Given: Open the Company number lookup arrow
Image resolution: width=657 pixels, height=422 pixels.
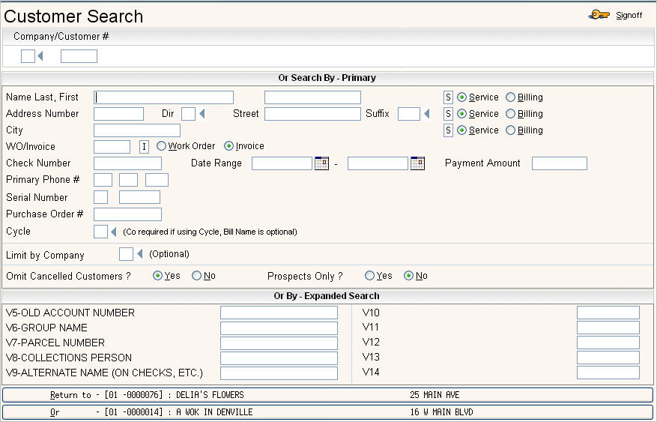Looking at the screenshot, I should click(x=40, y=55).
